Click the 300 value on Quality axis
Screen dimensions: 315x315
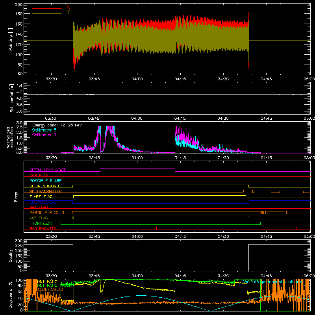[19, 241]
